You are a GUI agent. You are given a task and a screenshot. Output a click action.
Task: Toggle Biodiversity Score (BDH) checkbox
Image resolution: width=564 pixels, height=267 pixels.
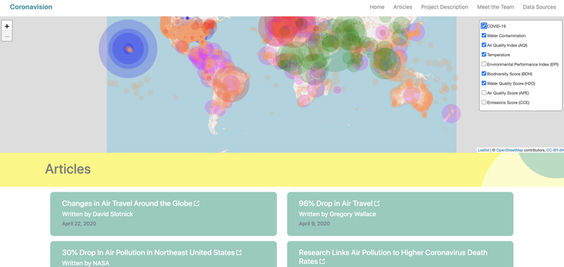click(484, 74)
